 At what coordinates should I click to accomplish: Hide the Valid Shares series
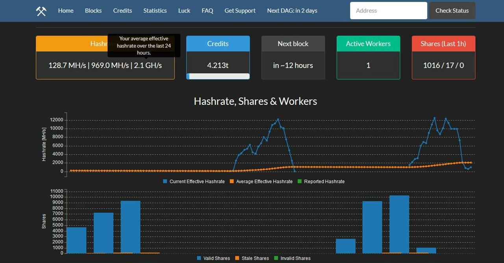pyautogui.click(x=213, y=258)
